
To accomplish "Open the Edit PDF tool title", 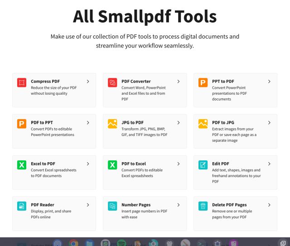I will click(221, 164).
